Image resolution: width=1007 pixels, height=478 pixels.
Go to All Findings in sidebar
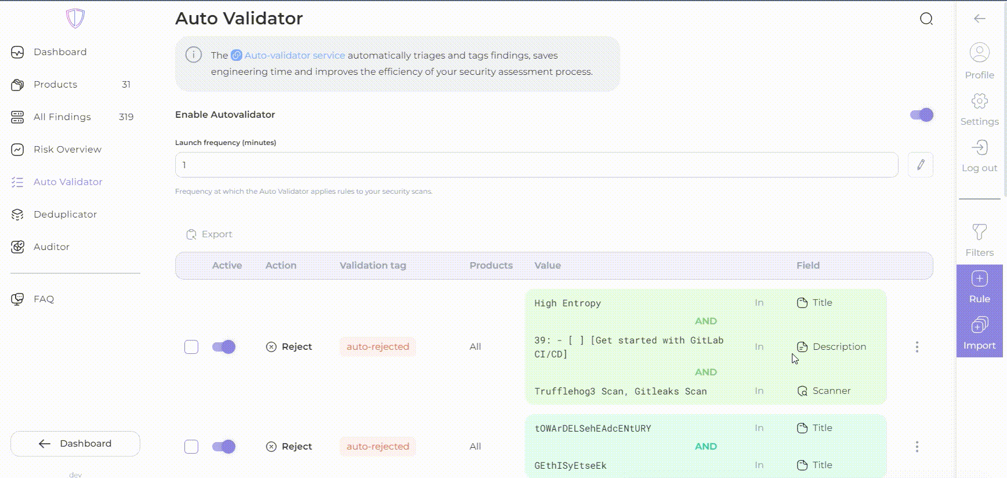click(62, 117)
